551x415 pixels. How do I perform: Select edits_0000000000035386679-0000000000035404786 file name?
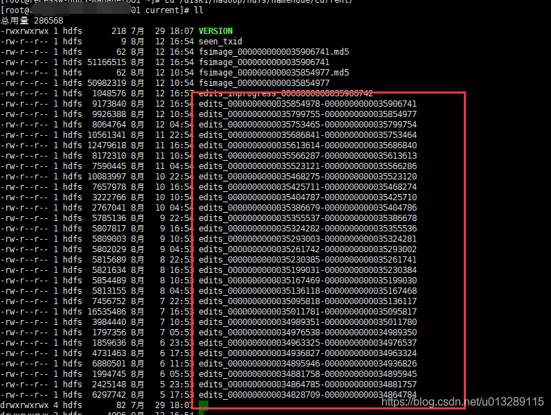tap(308, 208)
